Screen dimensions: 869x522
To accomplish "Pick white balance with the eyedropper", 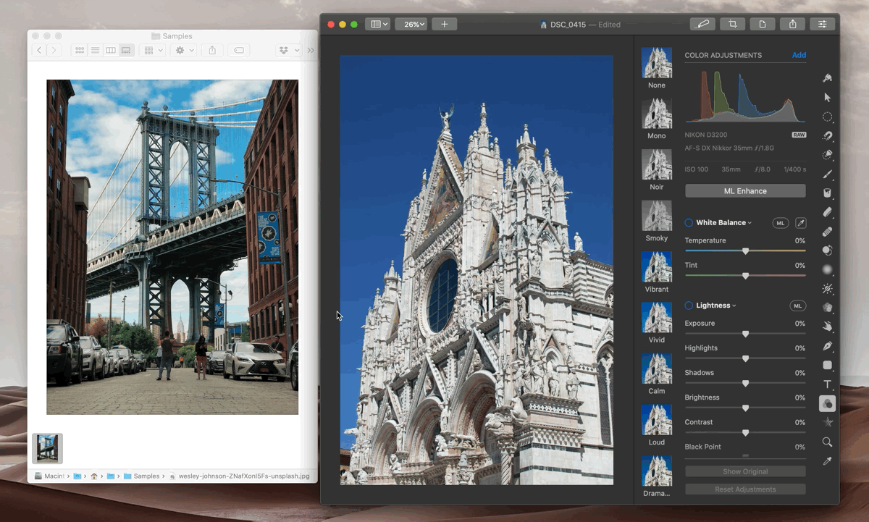I will [x=799, y=222].
